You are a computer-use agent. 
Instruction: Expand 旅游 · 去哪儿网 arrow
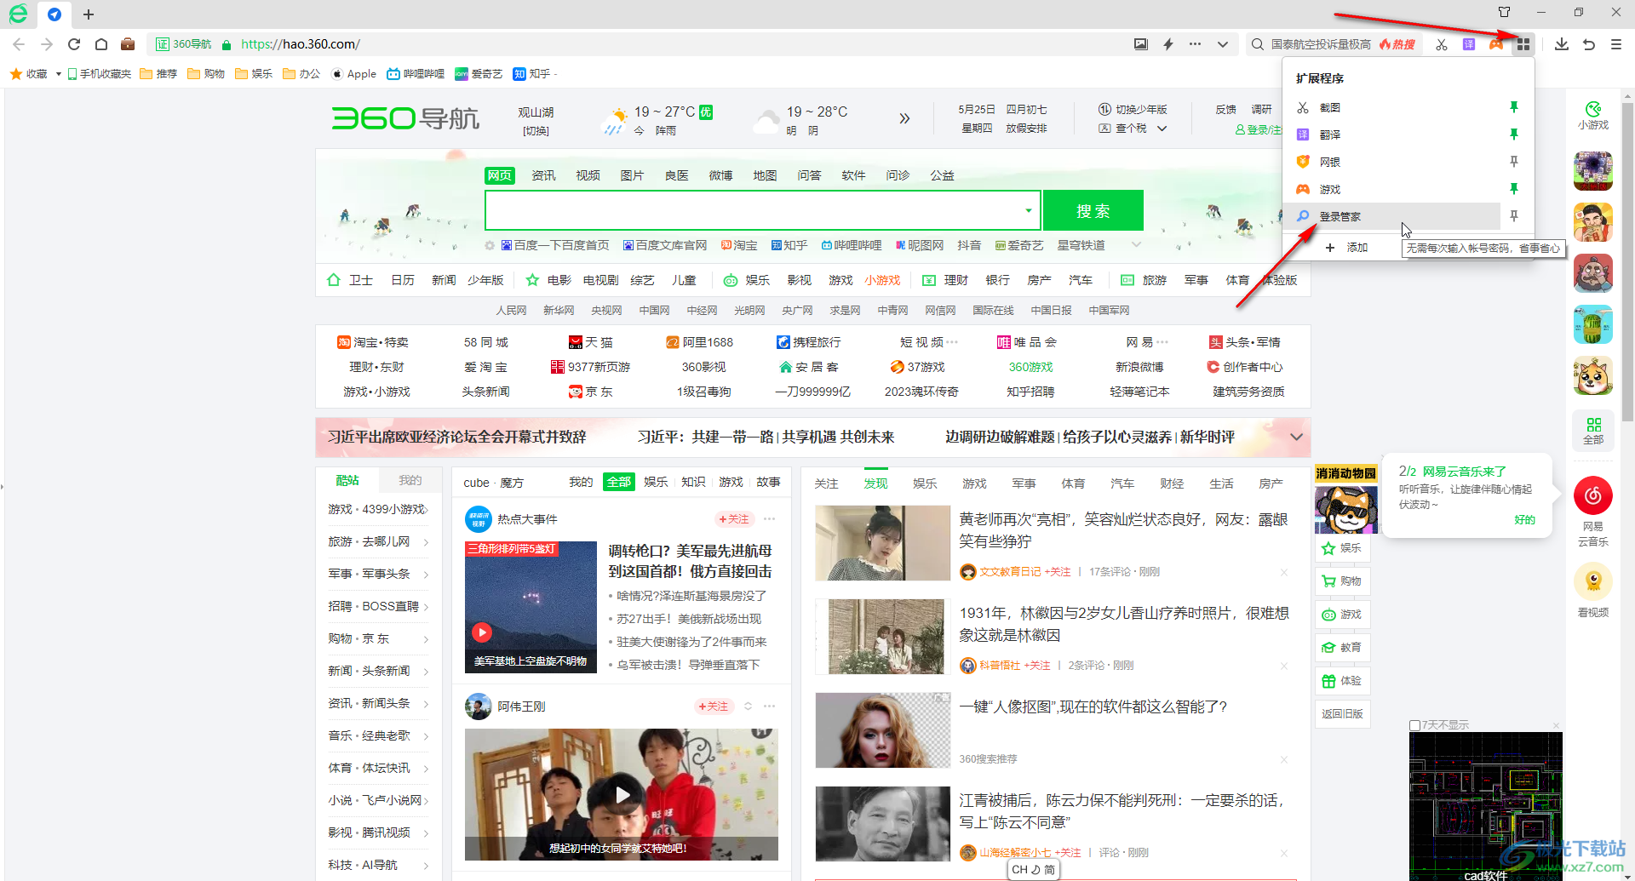click(426, 541)
